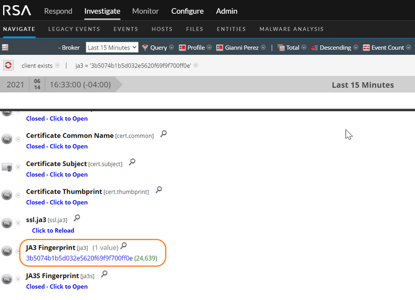415x300 pixels.
Task: Open the 'client exists' breadcrumb dropdown
Action: click(57, 65)
